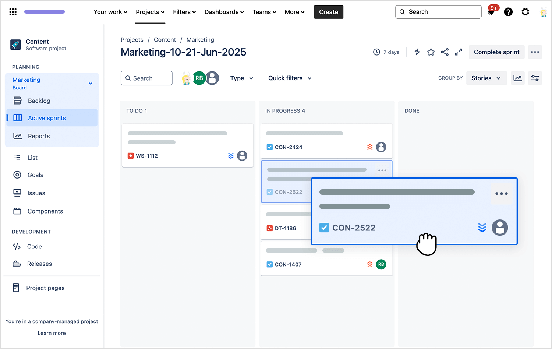Open the Type filter dropdown
The image size is (552, 349).
tap(242, 78)
